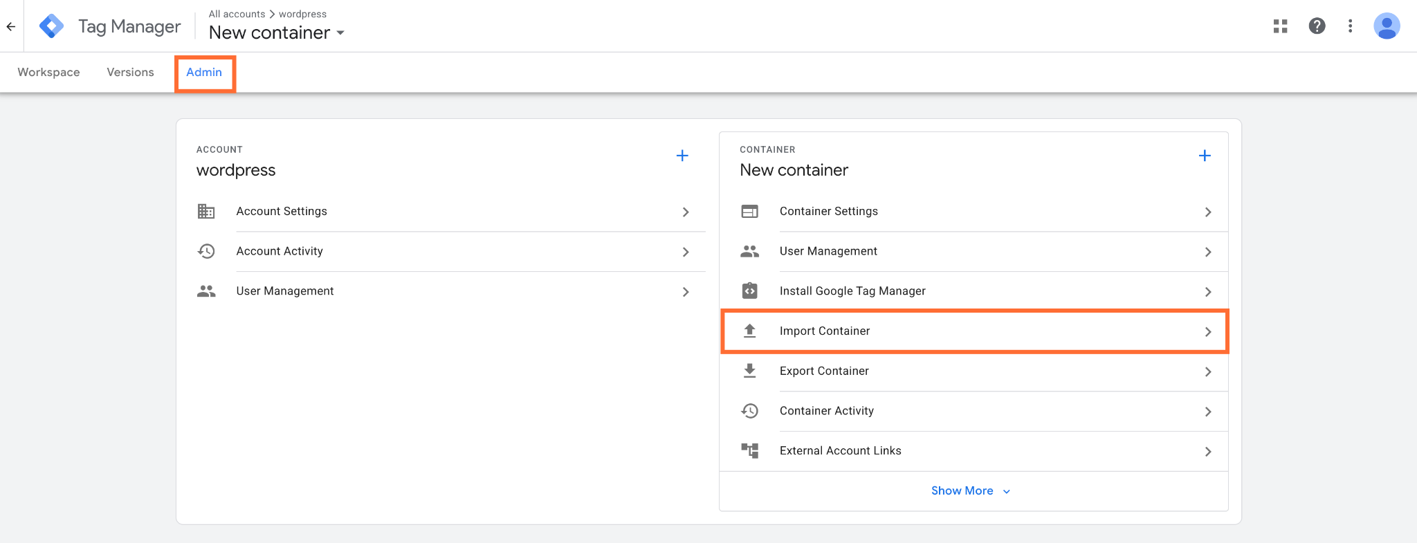Click the user profile avatar

tap(1387, 26)
